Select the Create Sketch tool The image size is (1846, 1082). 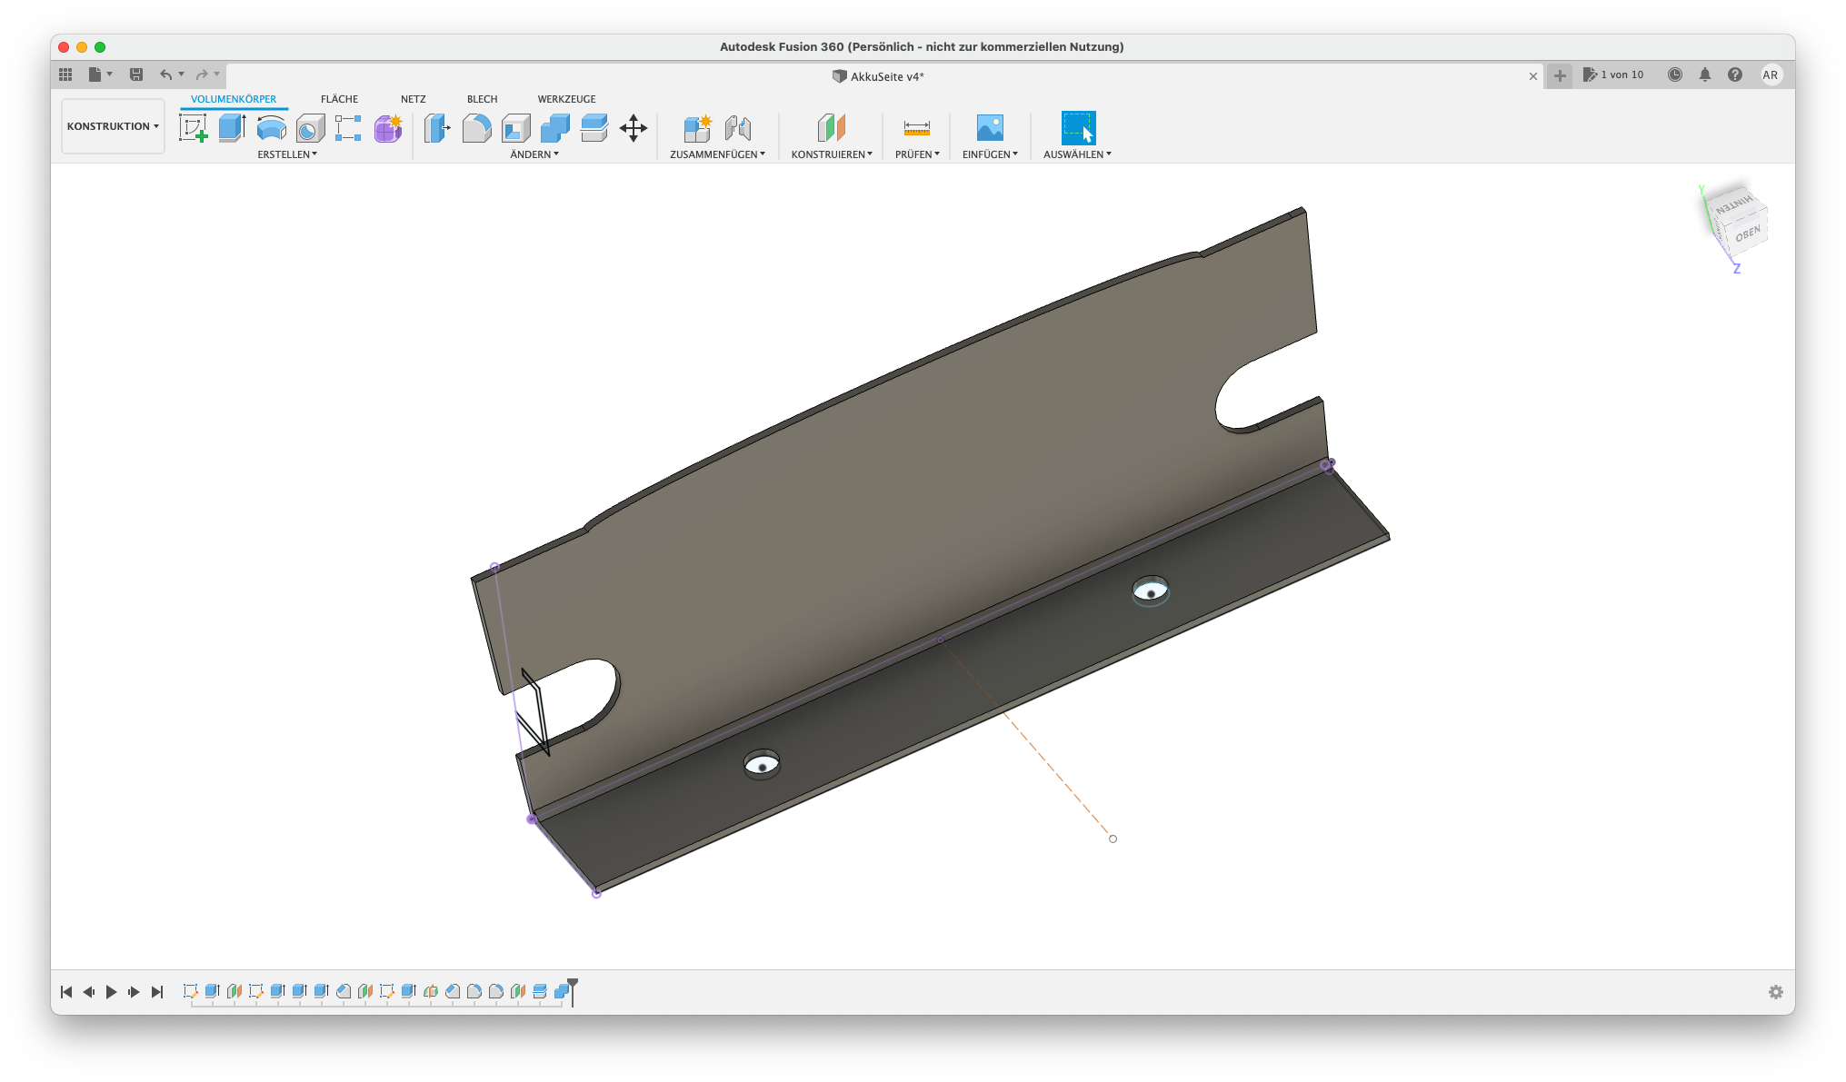tap(193, 128)
